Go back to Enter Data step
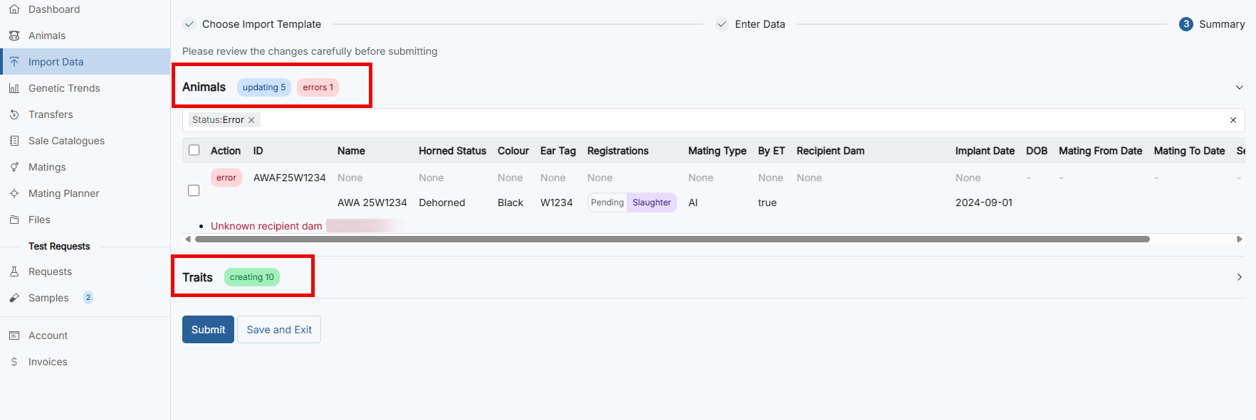Image resolution: width=1256 pixels, height=420 pixels. (x=760, y=24)
